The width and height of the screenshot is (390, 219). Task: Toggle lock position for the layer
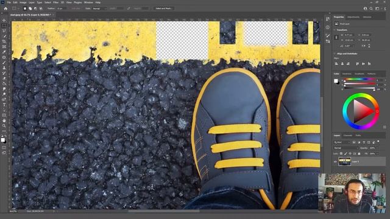tap(350, 154)
